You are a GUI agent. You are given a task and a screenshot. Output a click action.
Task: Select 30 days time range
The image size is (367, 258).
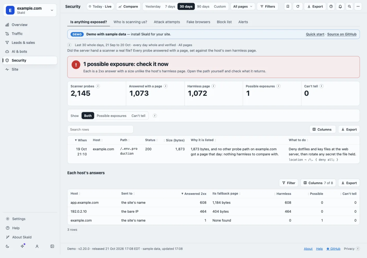coord(186,6)
